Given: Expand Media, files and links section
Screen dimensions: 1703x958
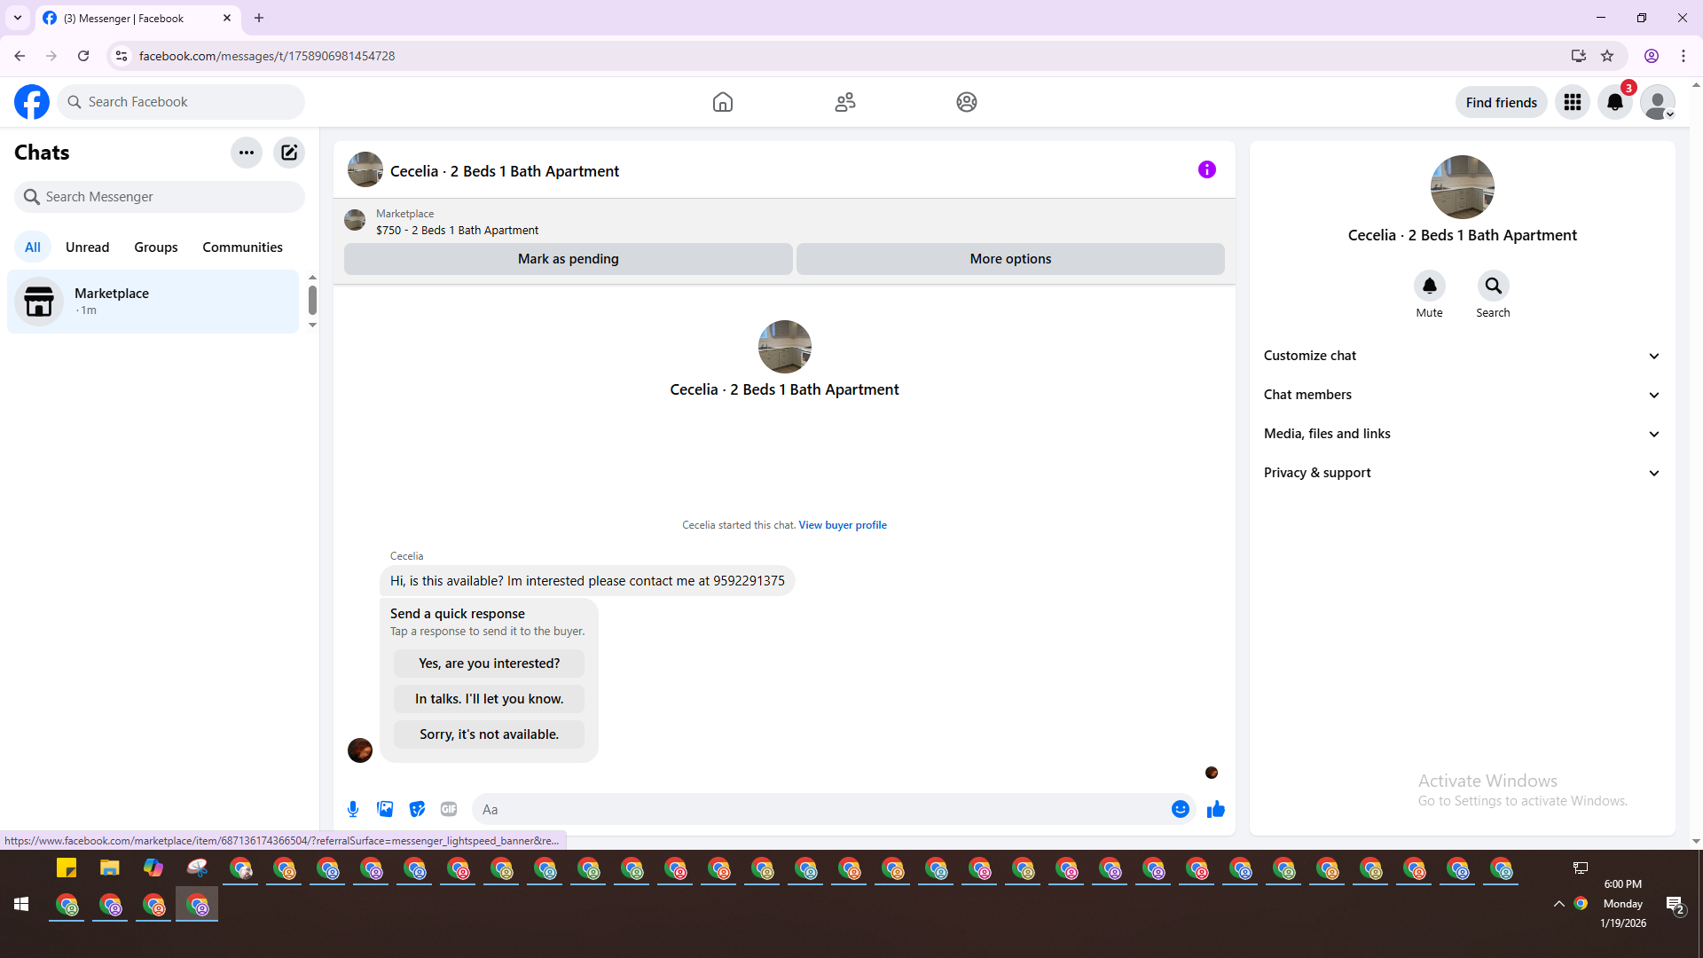Looking at the screenshot, I should click(x=1461, y=434).
